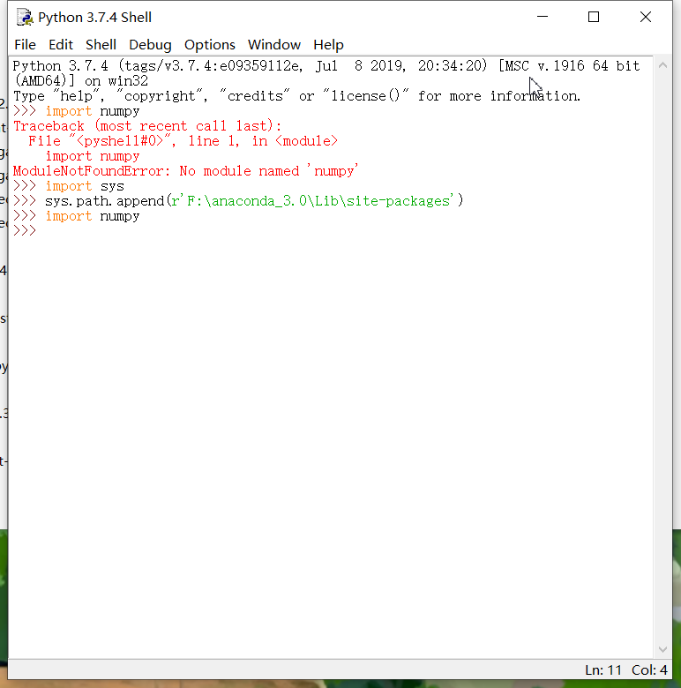
Task: Open the Help menu
Action: [328, 45]
